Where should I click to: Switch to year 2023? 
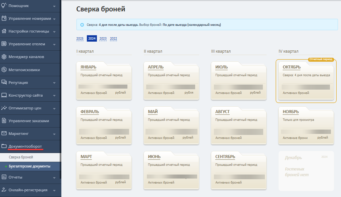coord(103,39)
